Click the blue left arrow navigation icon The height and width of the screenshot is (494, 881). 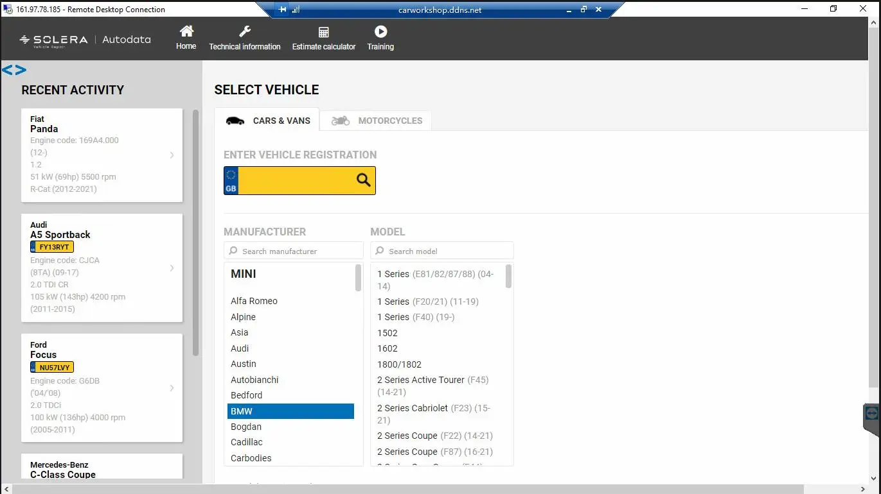click(x=8, y=70)
